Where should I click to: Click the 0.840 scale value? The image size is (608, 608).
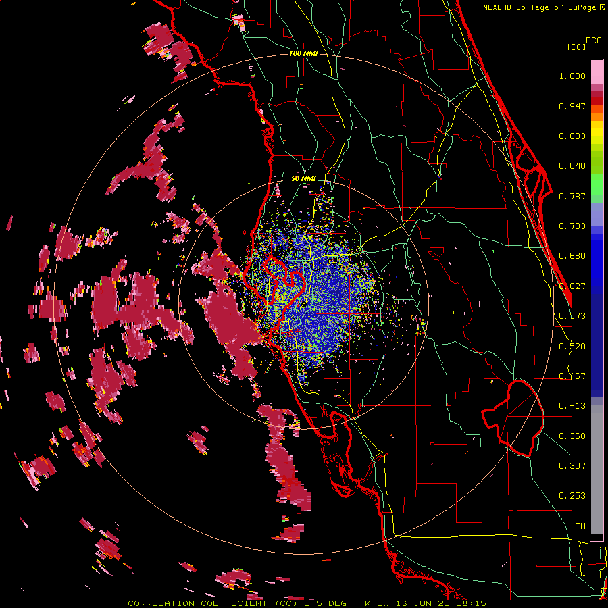572,166
